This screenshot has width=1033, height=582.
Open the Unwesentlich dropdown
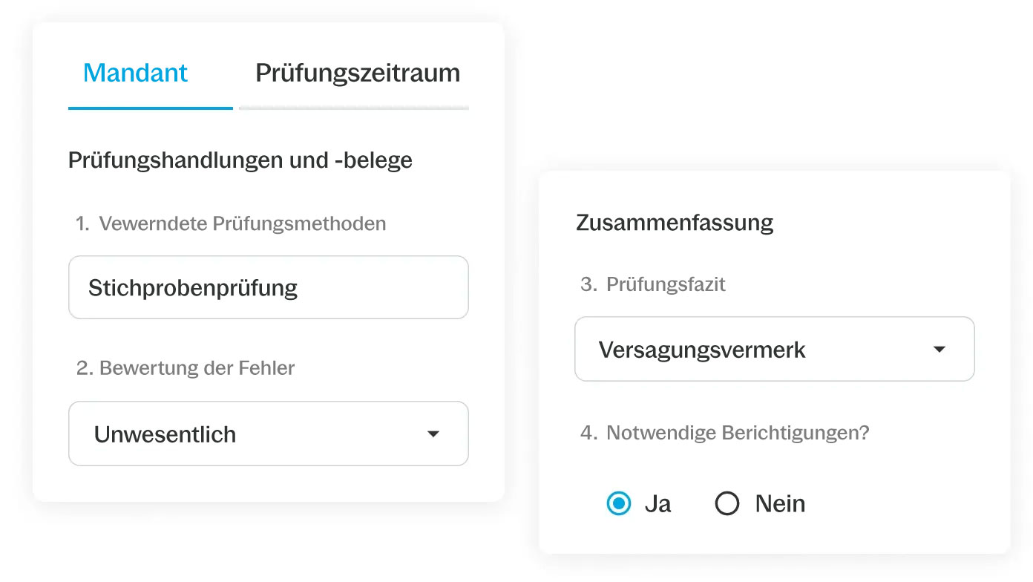[x=269, y=434]
